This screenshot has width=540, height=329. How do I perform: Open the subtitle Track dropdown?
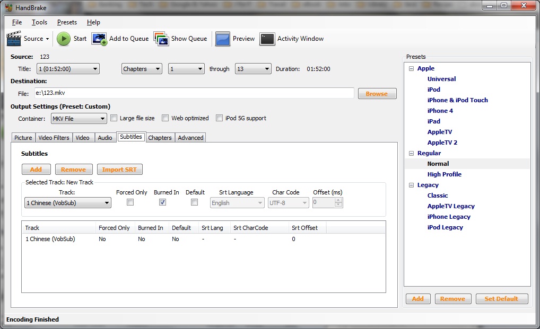click(x=68, y=203)
